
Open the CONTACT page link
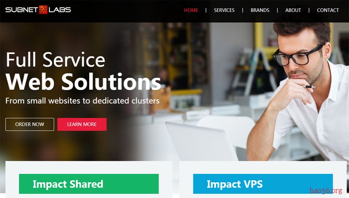point(328,10)
